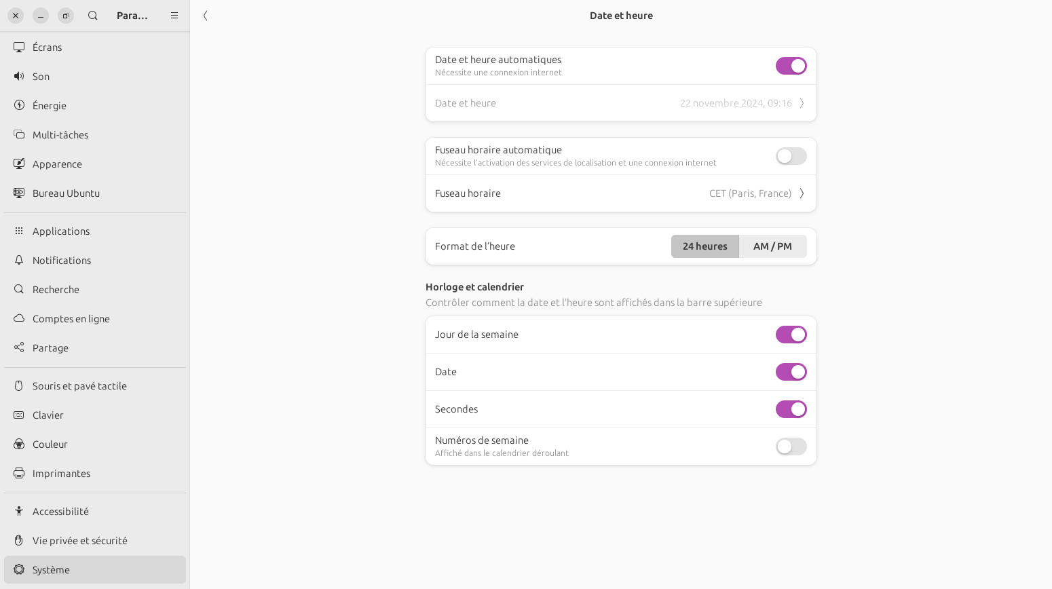Screen dimensions: 1052x589
Task: Select Accessibilité in the sidebar
Action: (x=95, y=511)
